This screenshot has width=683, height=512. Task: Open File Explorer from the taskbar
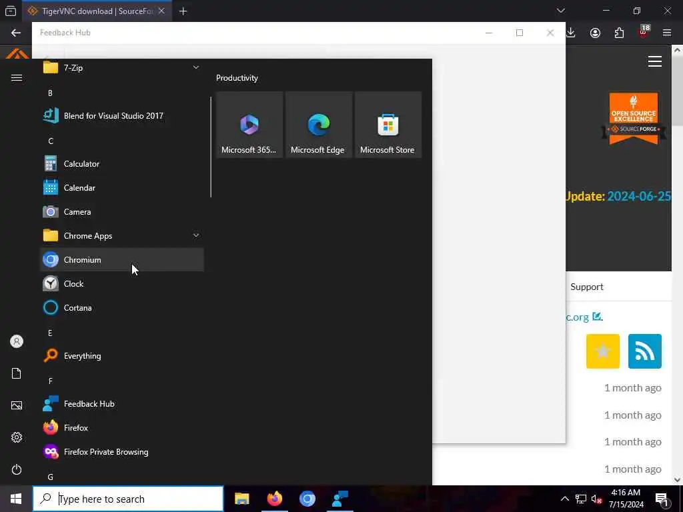point(241,499)
